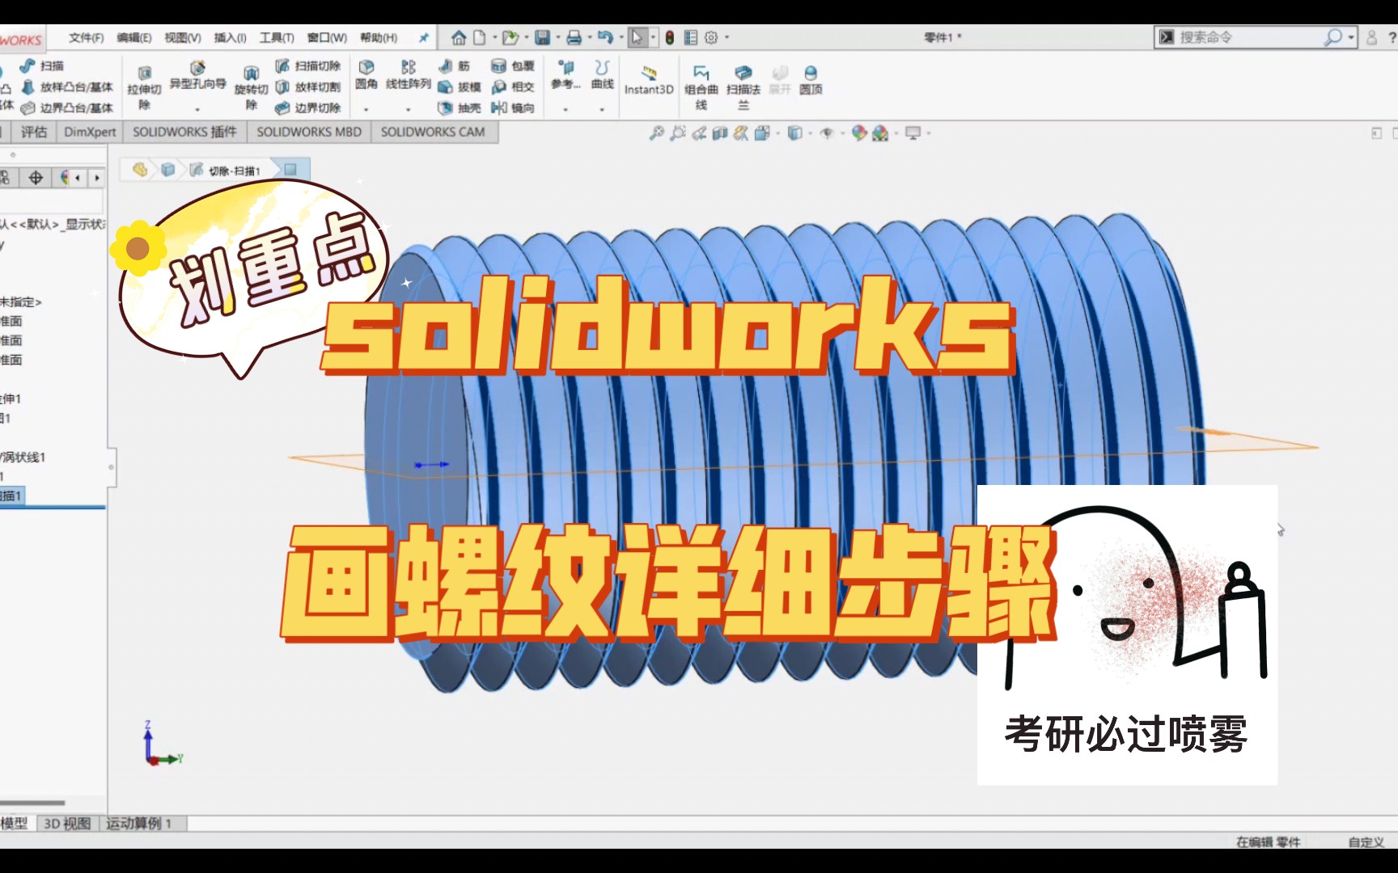Viewport: 1398px width, 873px height.
Task: Click the Edit Appearance color ball icon
Action: tap(859, 133)
